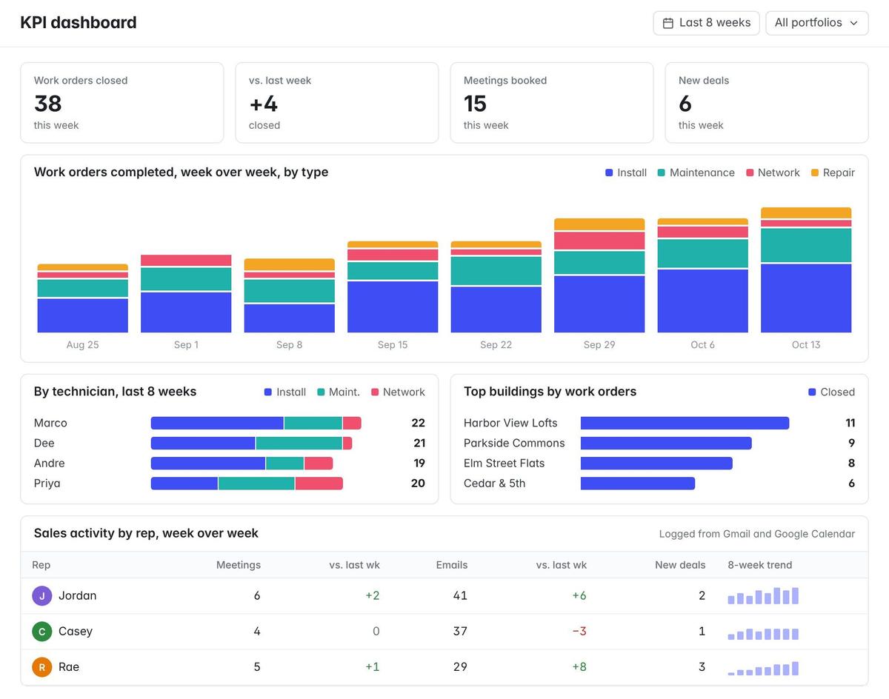Click Jordan's meetings change +2

tap(373, 595)
